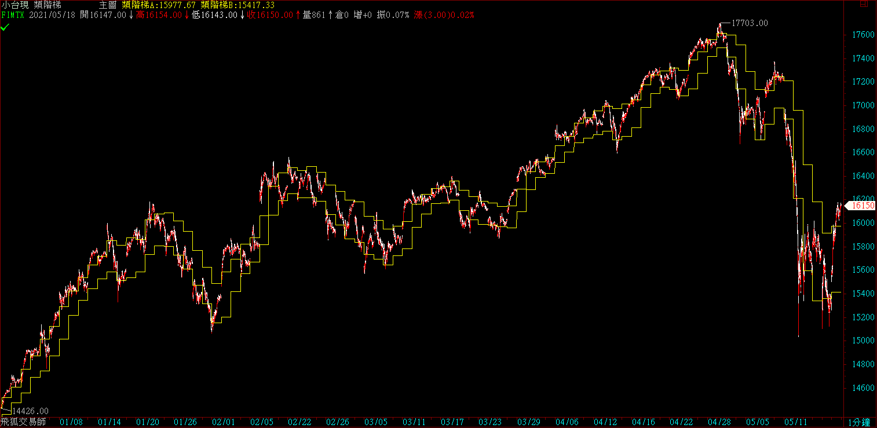Click the FIMTX symbol code
The width and height of the screenshot is (877, 428).
click(x=13, y=15)
